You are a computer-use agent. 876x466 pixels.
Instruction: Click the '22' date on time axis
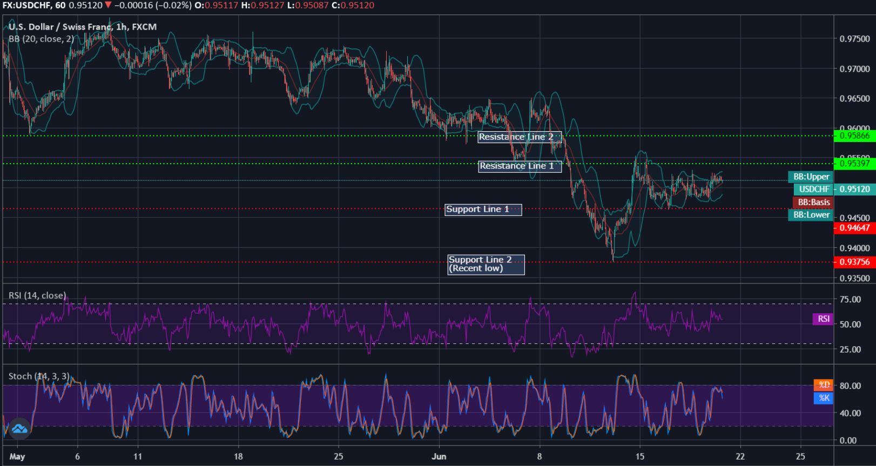click(x=740, y=457)
